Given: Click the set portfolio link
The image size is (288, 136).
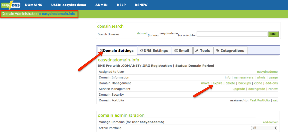Looking at the screenshot, I should coord(275,100).
